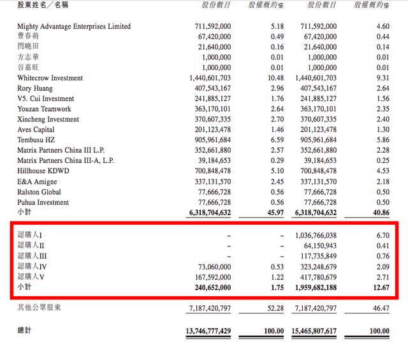
Task: Click Aves Capital percentage 1.46
Action: pos(277,130)
